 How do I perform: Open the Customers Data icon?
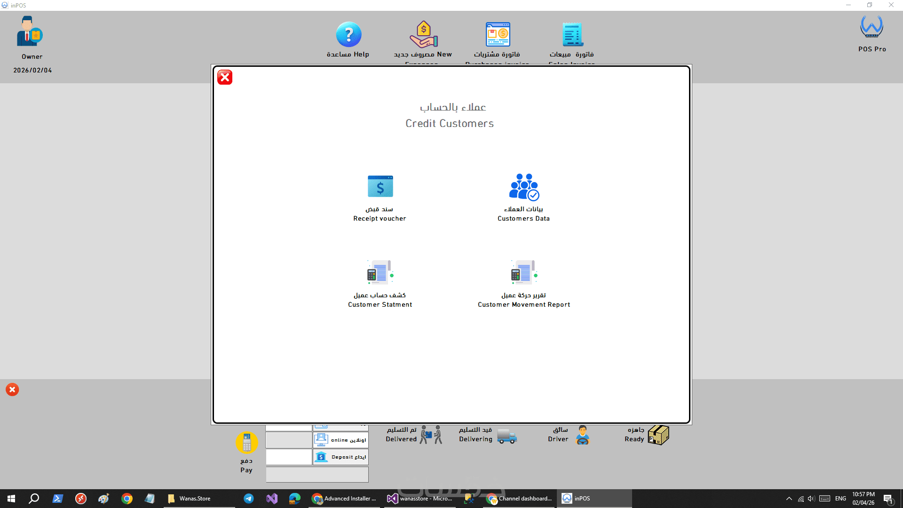(x=524, y=187)
